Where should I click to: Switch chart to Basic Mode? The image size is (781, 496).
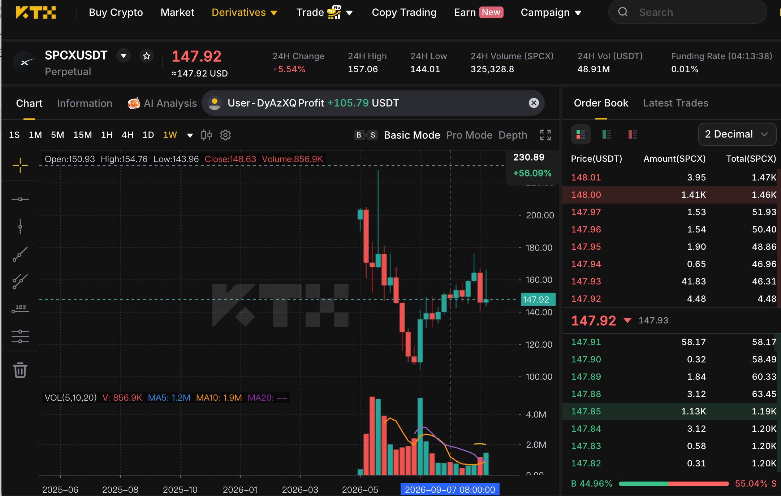[x=412, y=135]
